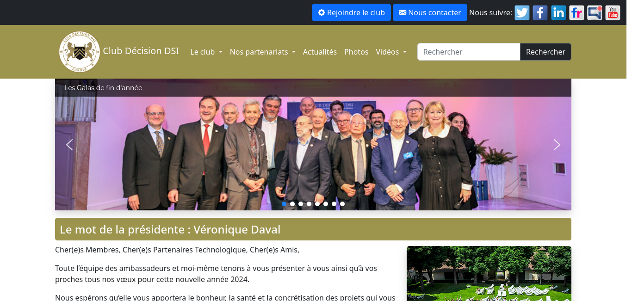The height and width of the screenshot is (301, 632).
Task: Open the LinkedIn social link
Action: pyautogui.click(x=558, y=12)
